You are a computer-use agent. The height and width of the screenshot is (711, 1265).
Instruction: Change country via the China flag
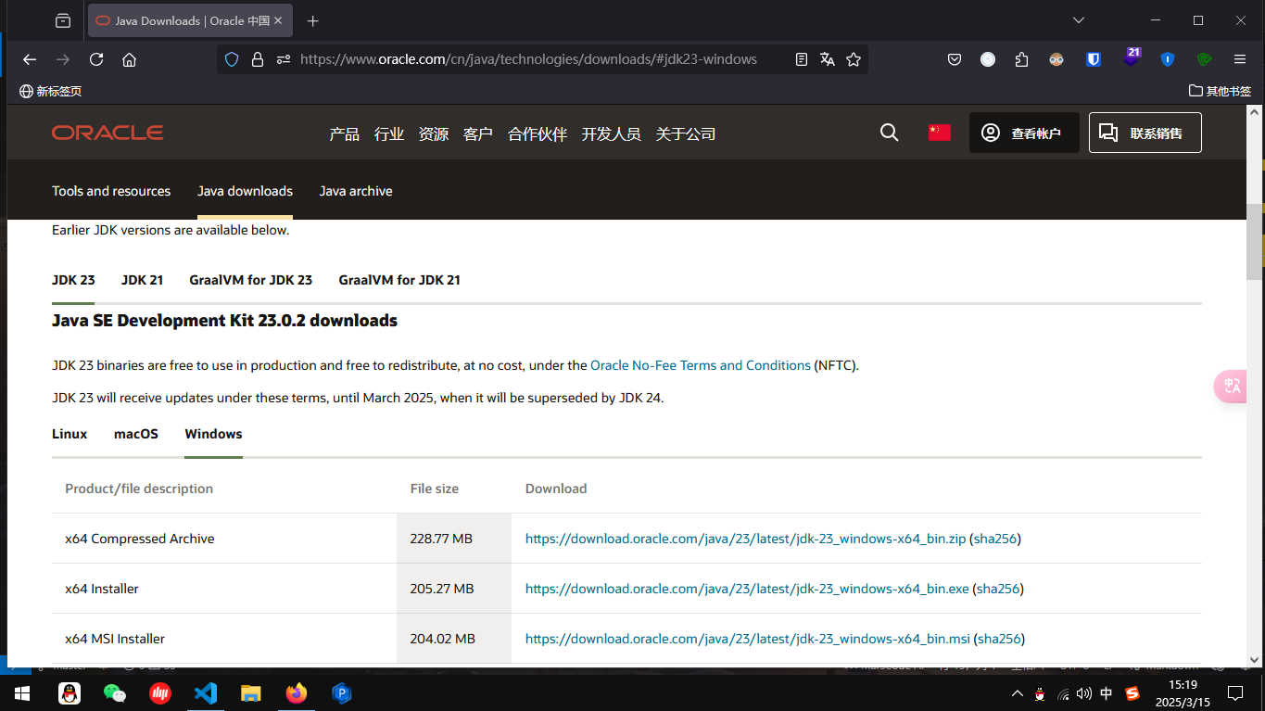[x=940, y=133]
